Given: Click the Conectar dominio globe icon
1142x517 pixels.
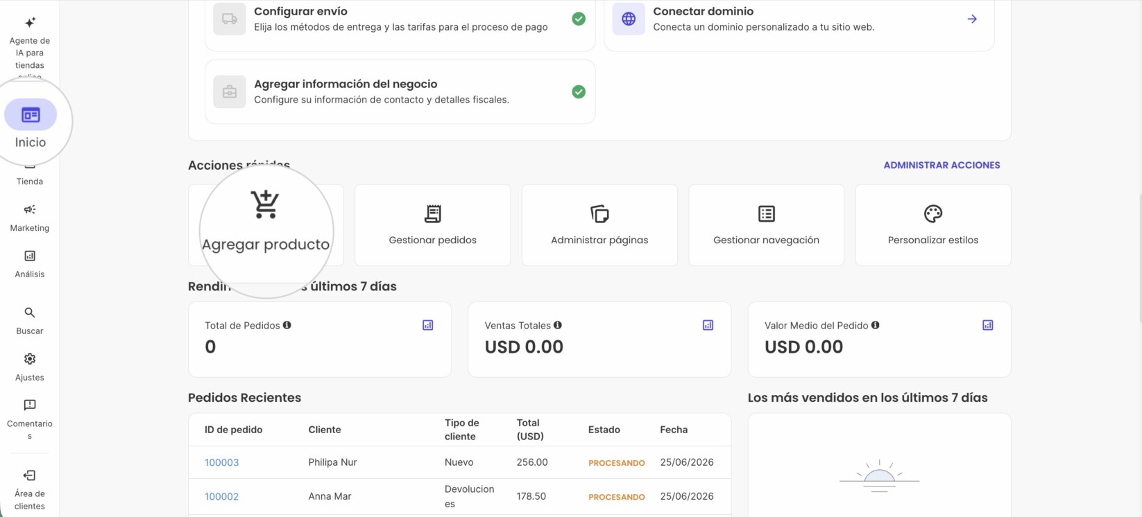Looking at the screenshot, I should coord(629,19).
